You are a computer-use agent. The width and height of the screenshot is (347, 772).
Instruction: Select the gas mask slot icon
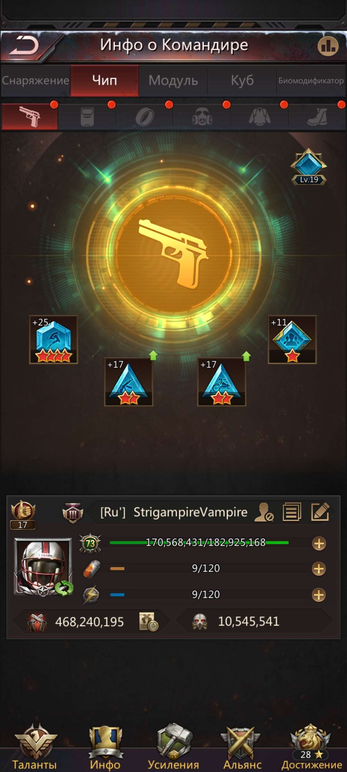click(202, 116)
